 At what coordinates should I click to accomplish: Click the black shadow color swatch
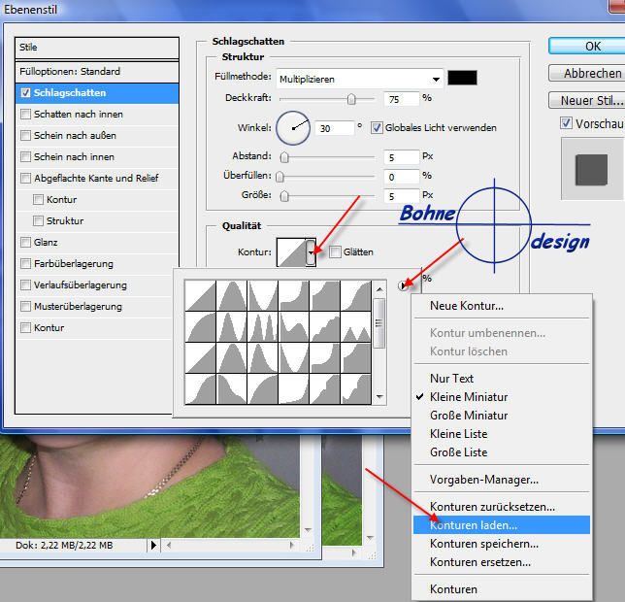coord(463,78)
